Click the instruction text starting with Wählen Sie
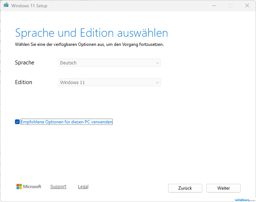 click(89, 44)
